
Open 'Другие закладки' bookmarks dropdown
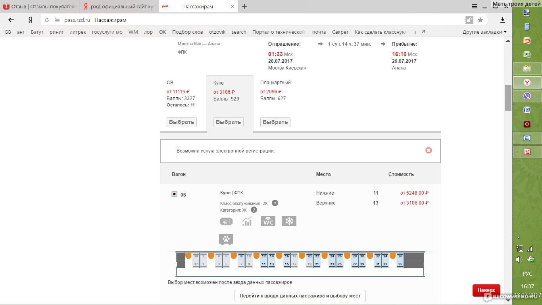click(x=484, y=32)
